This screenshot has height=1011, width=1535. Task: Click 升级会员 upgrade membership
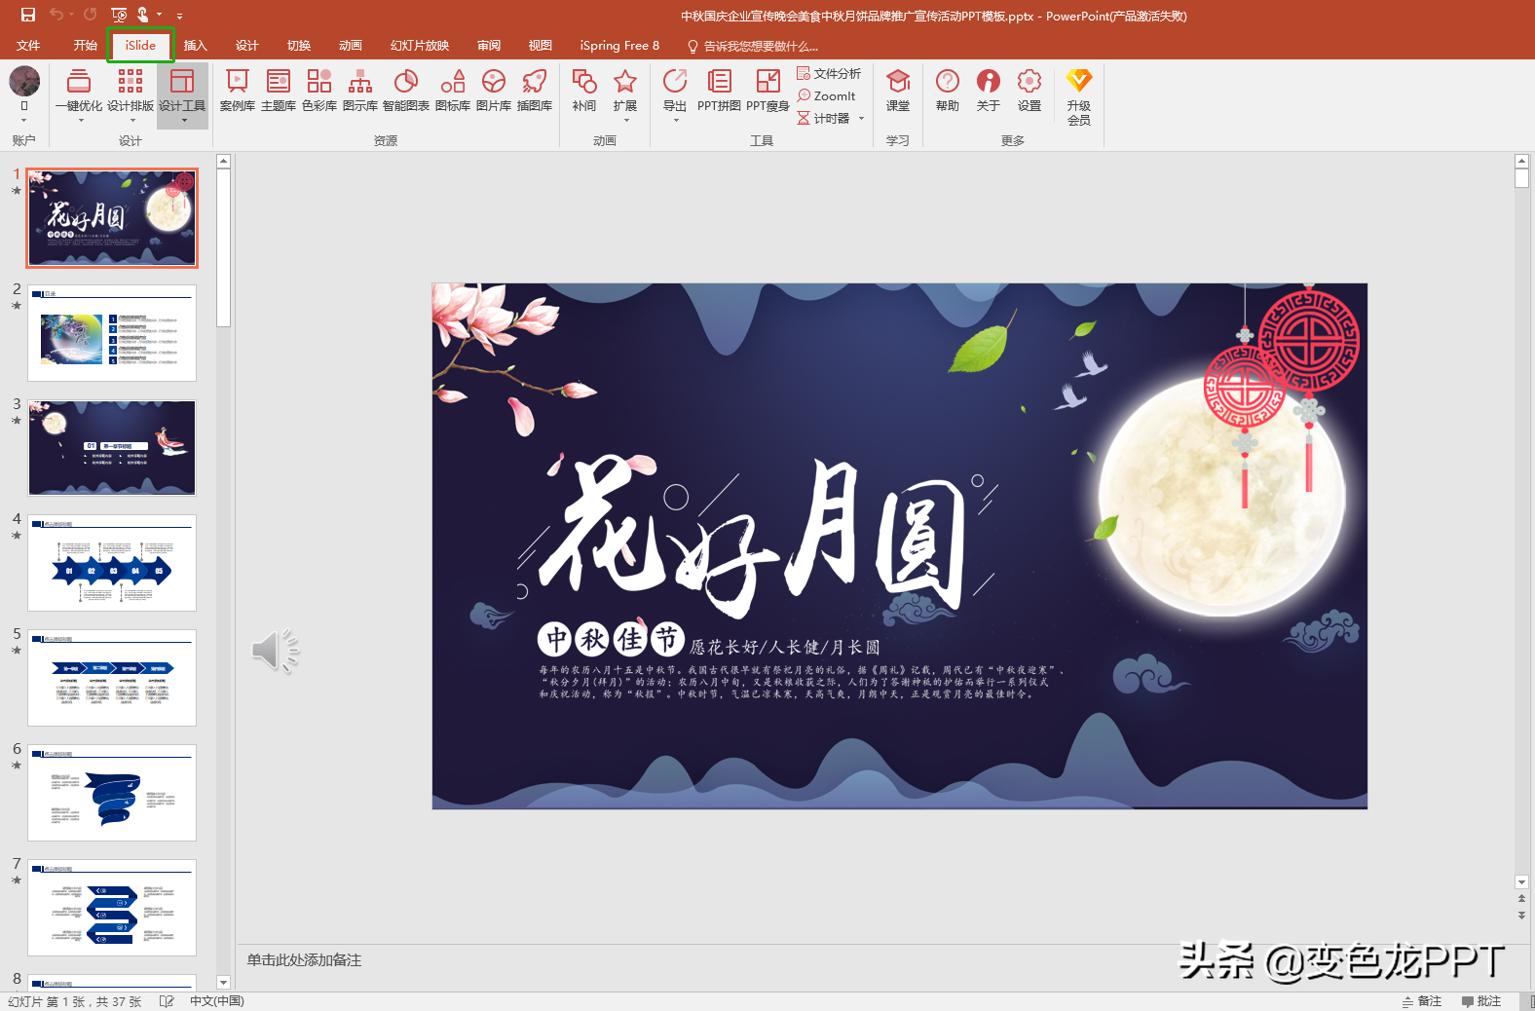coord(1079,95)
